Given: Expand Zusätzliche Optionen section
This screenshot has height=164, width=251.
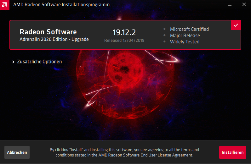Looking at the screenshot, I should 37,62.
